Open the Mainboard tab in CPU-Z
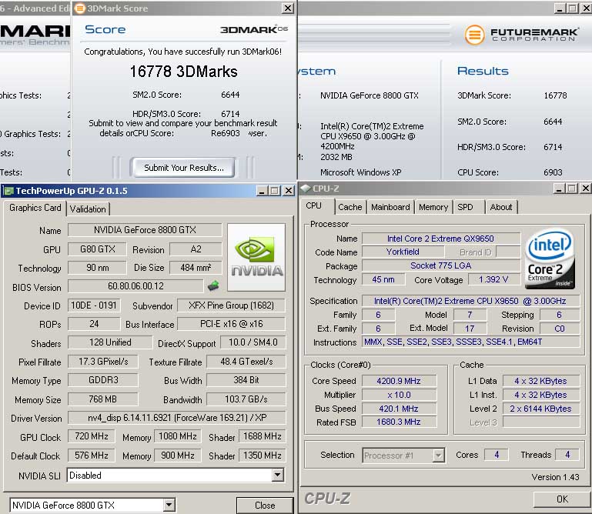 [x=390, y=207]
